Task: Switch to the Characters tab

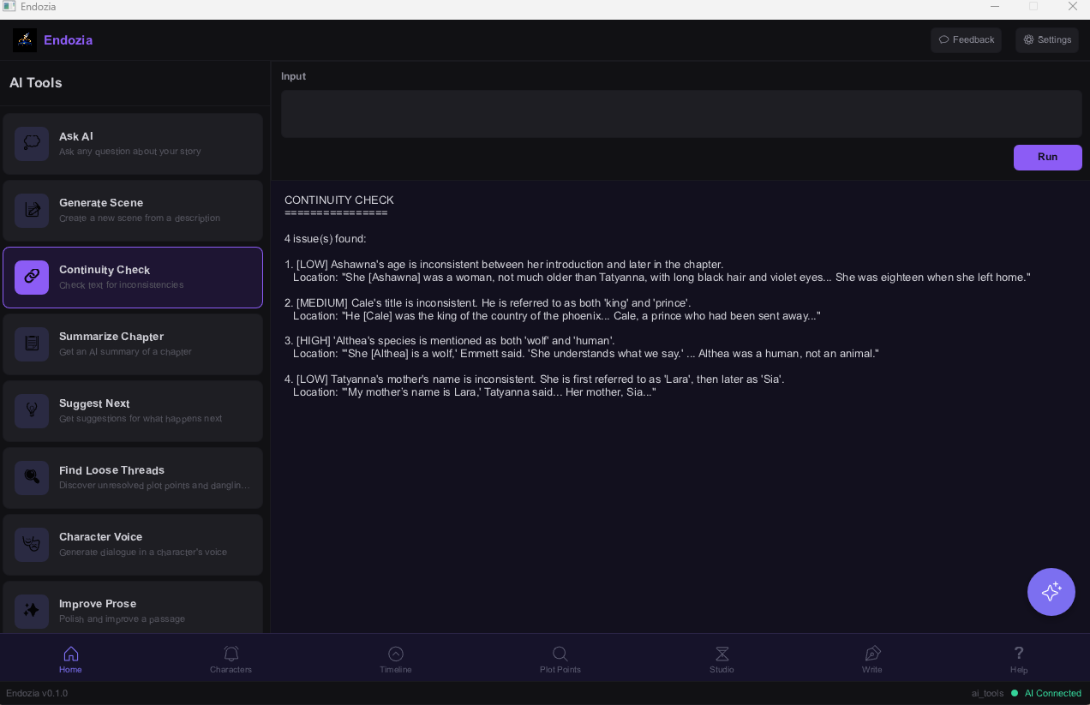Action: 231,659
